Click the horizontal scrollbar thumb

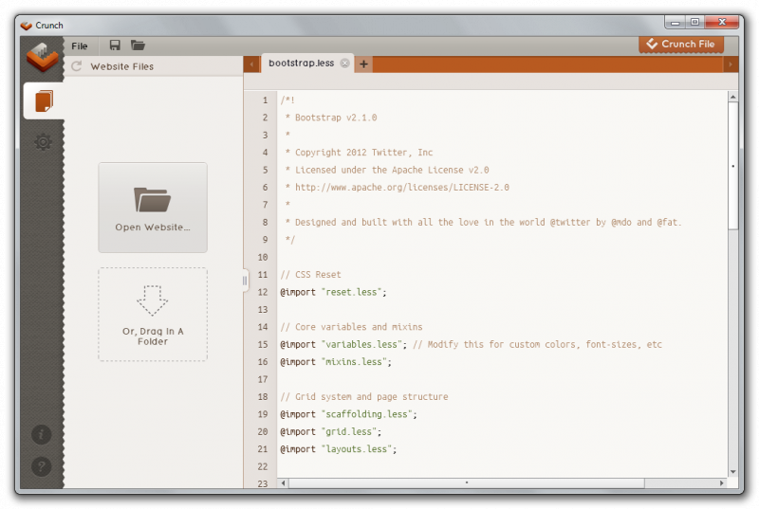pyautogui.click(x=467, y=482)
